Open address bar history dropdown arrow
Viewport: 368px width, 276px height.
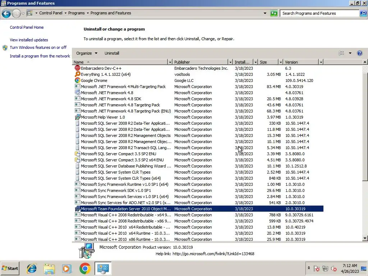click(265, 13)
